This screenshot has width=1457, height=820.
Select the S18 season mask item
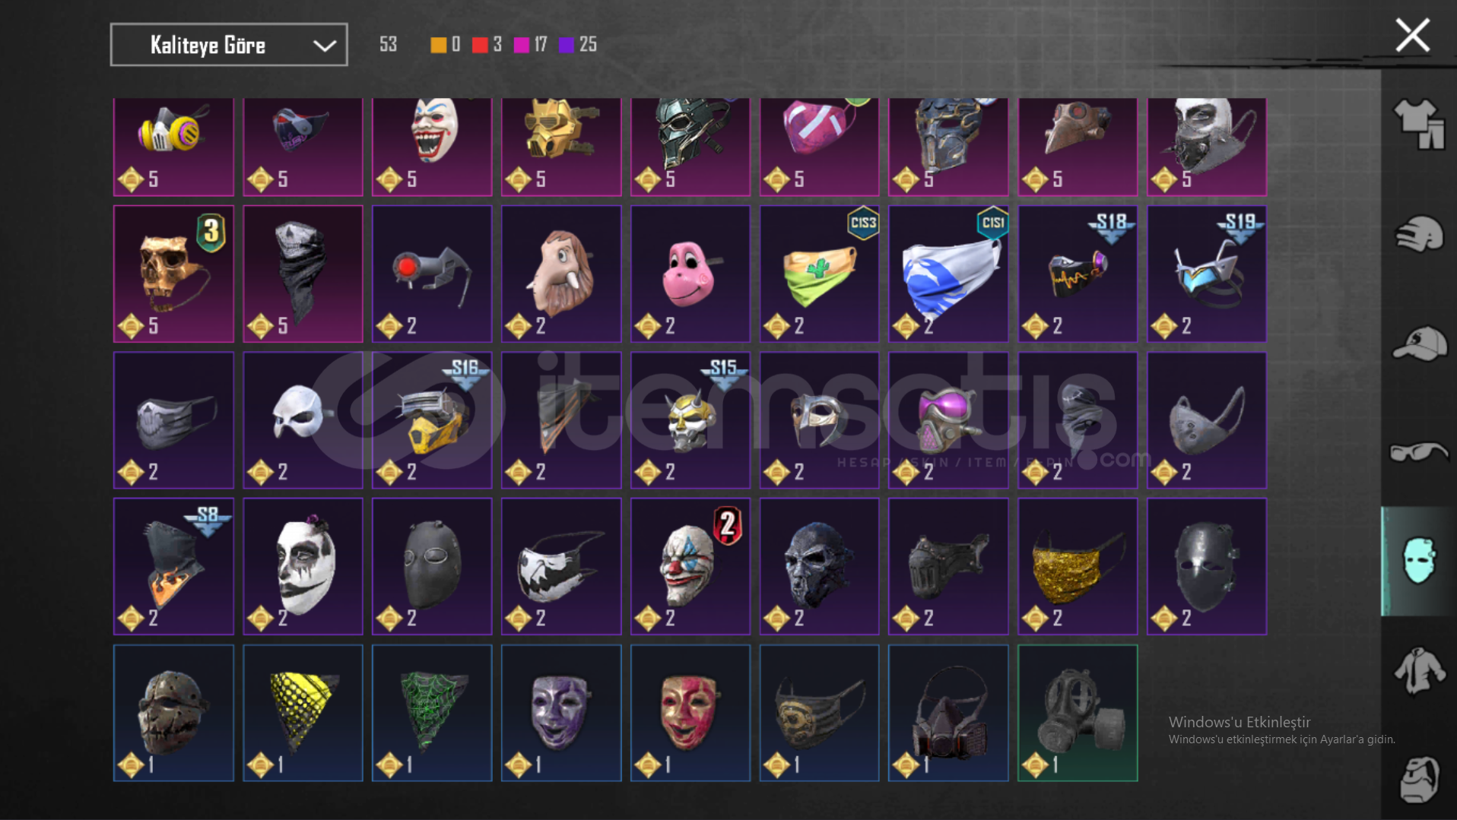(x=1078, y=274)
